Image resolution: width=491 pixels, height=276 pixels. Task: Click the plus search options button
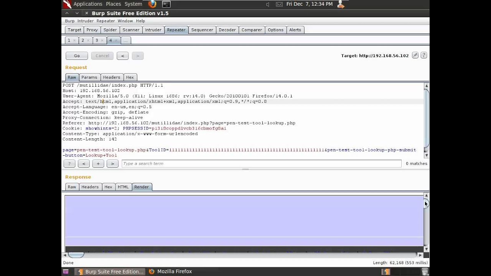tap(98, 164)
